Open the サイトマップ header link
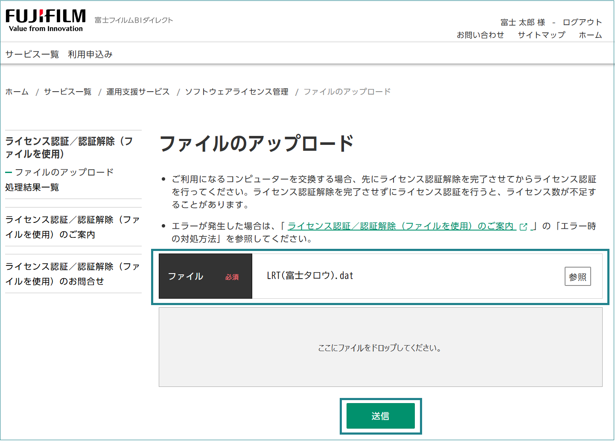Image resolution: width=615 pixels, height=441 pixels. [541, 35]
